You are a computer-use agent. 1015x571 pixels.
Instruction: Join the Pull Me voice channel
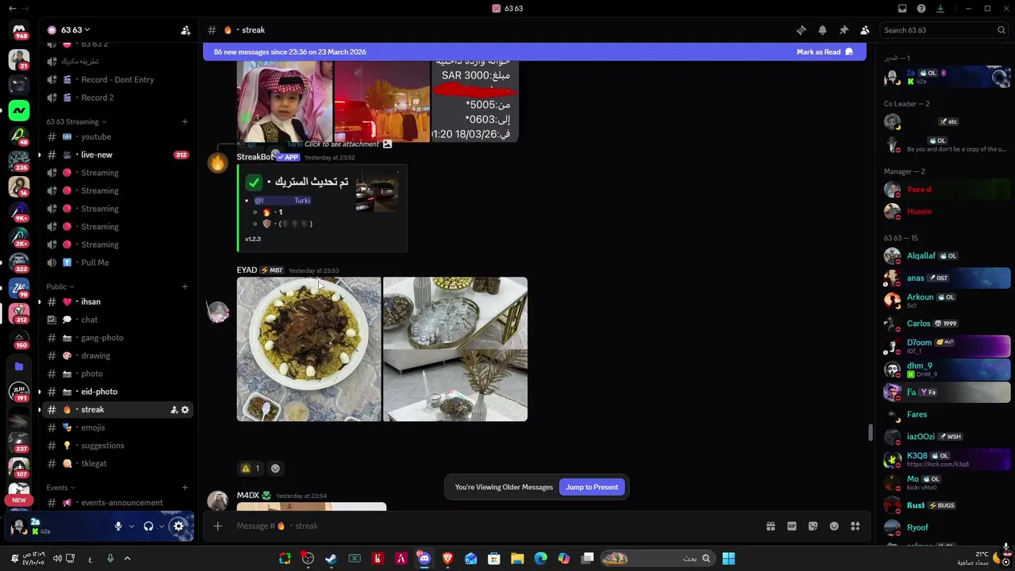(117, 263)
